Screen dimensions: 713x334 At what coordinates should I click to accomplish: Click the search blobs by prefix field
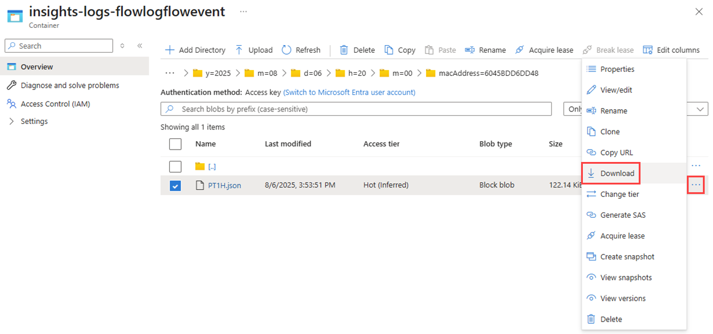click(x=356, y=109)
